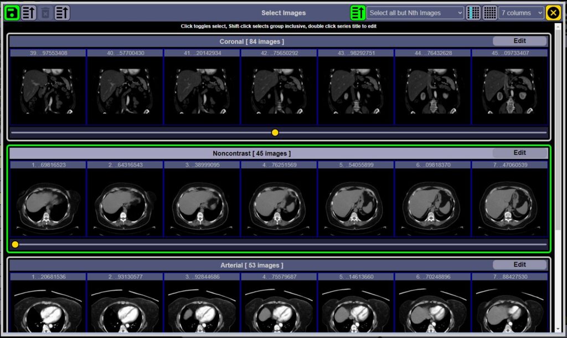Select Coronal thumbnail 39. ..97553408
567x338 pixels.
pyautogui.click(x=48, y=87)
